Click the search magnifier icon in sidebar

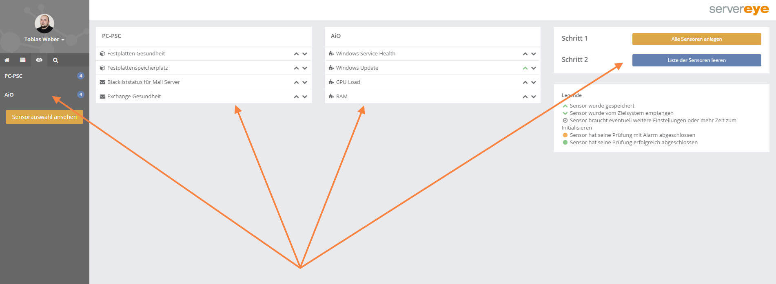55,60
